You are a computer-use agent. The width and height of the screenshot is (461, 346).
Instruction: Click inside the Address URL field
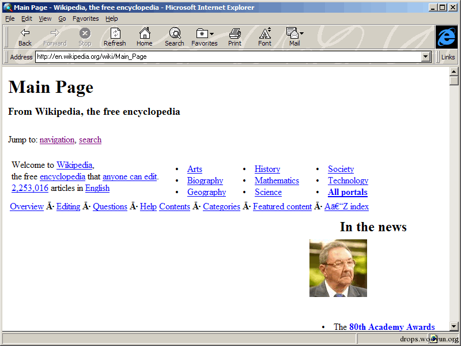(228, 57)
